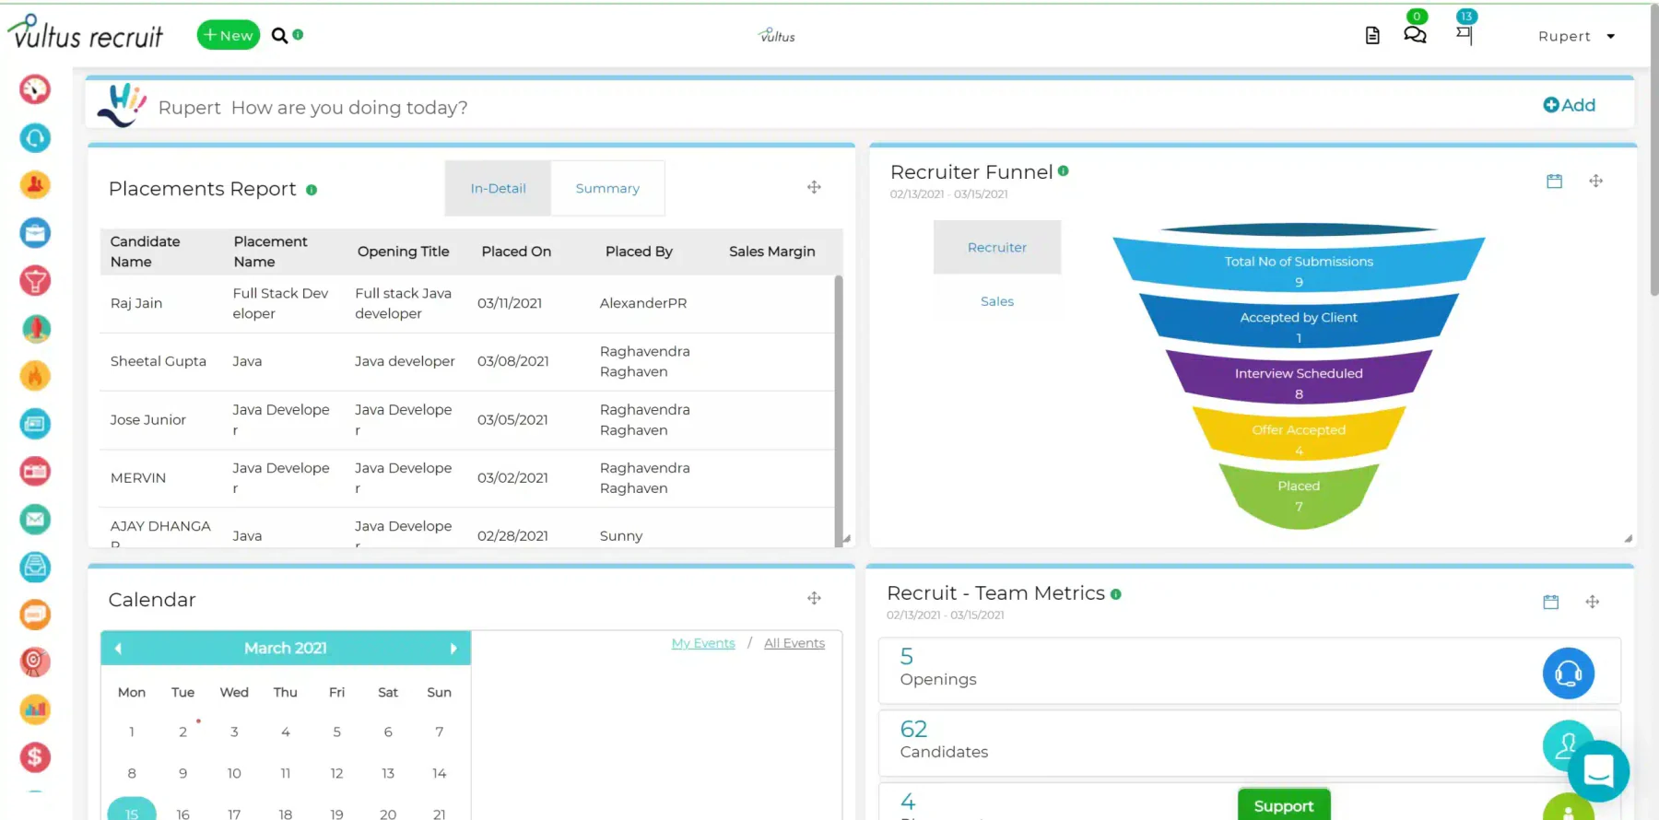
Task: Click the Openings headset circle icon
Action: [x=1569, y=674]
